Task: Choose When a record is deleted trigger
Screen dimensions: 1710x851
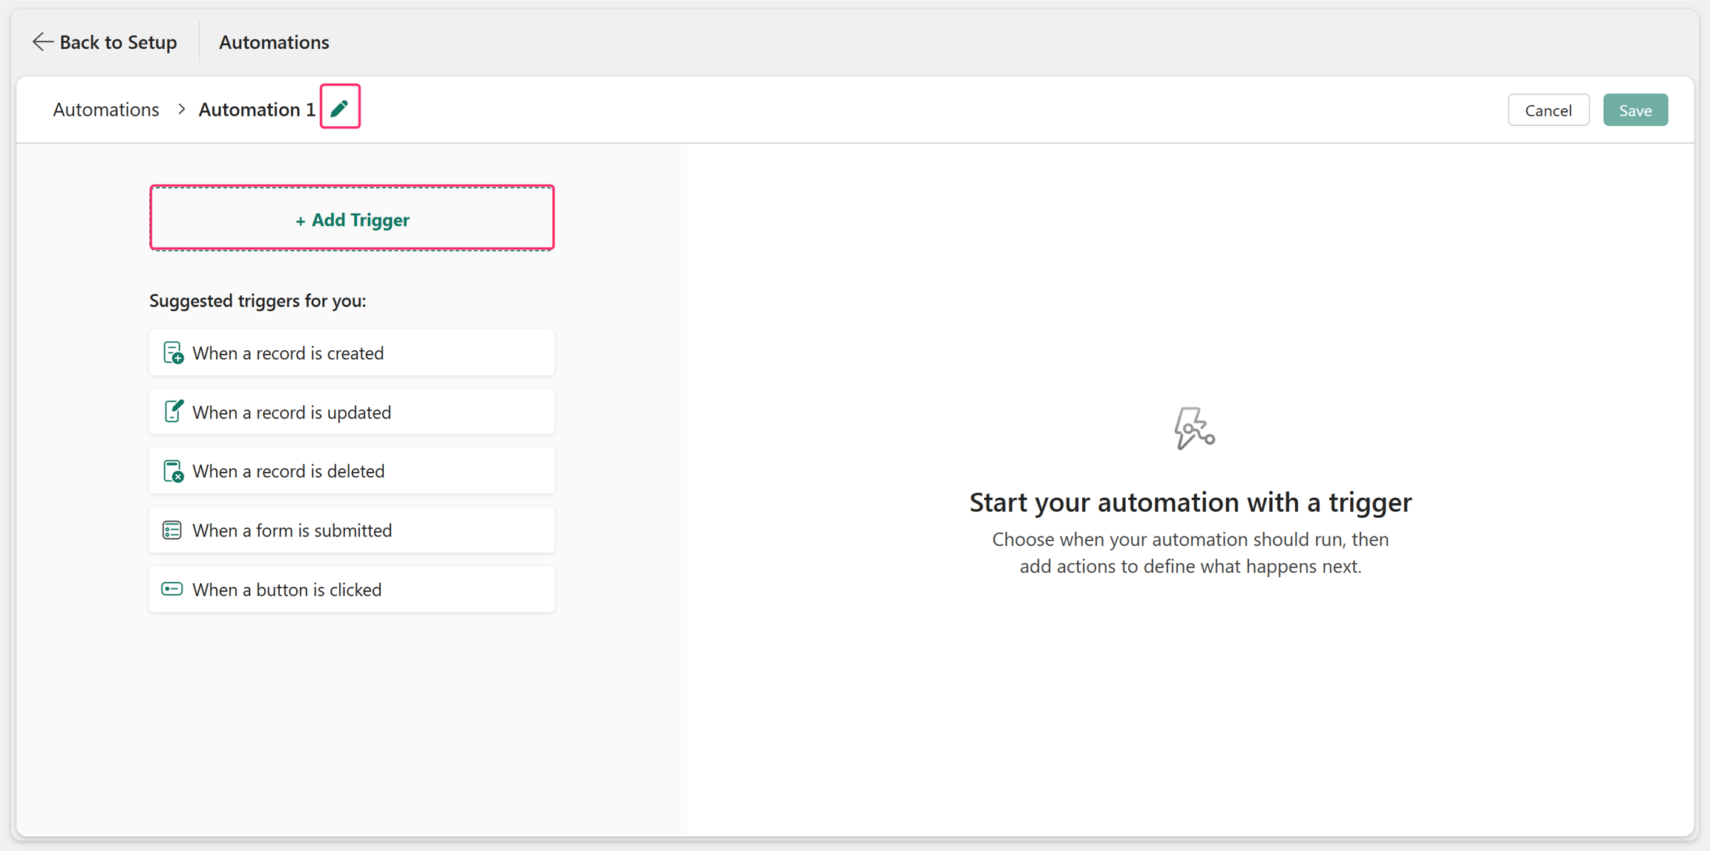Action: point(352,470)
